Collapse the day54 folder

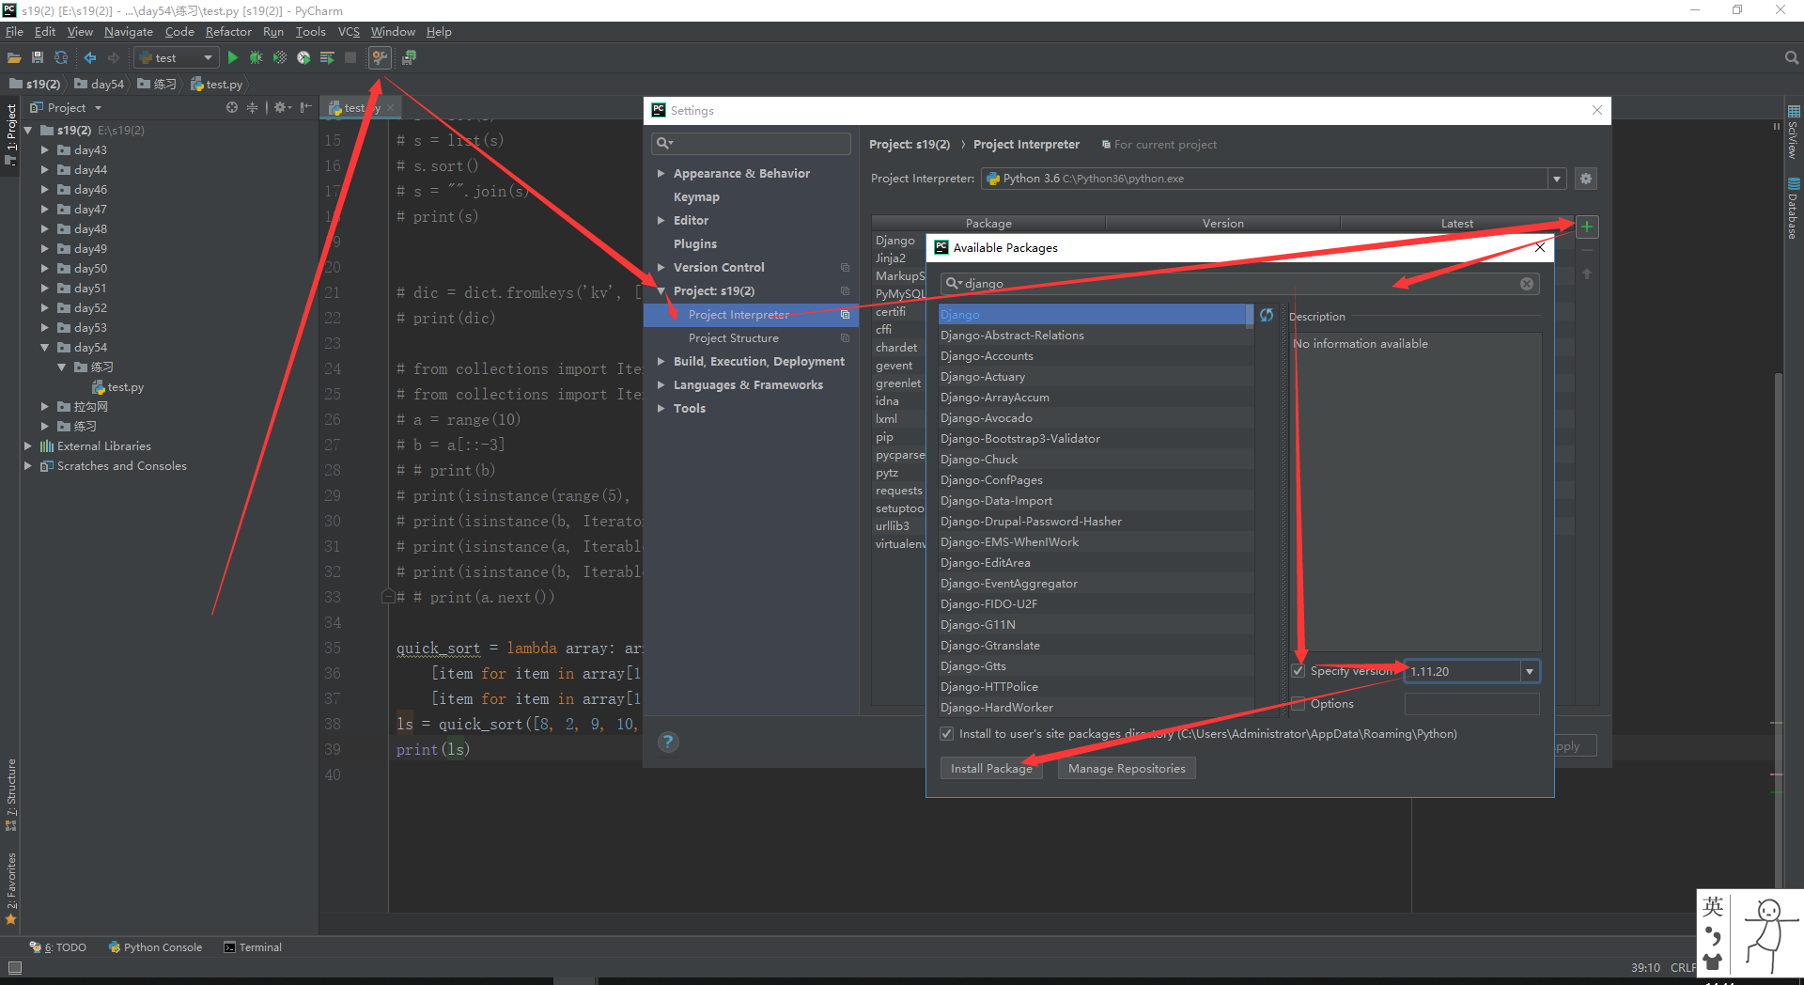coord(44,348)
